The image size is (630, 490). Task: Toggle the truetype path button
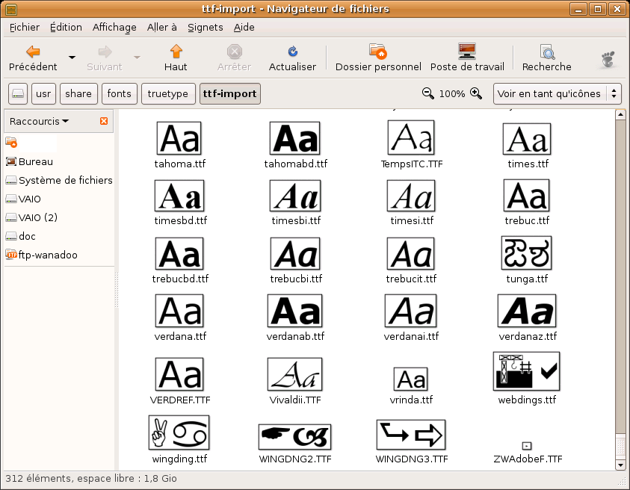tap(168, 94)
